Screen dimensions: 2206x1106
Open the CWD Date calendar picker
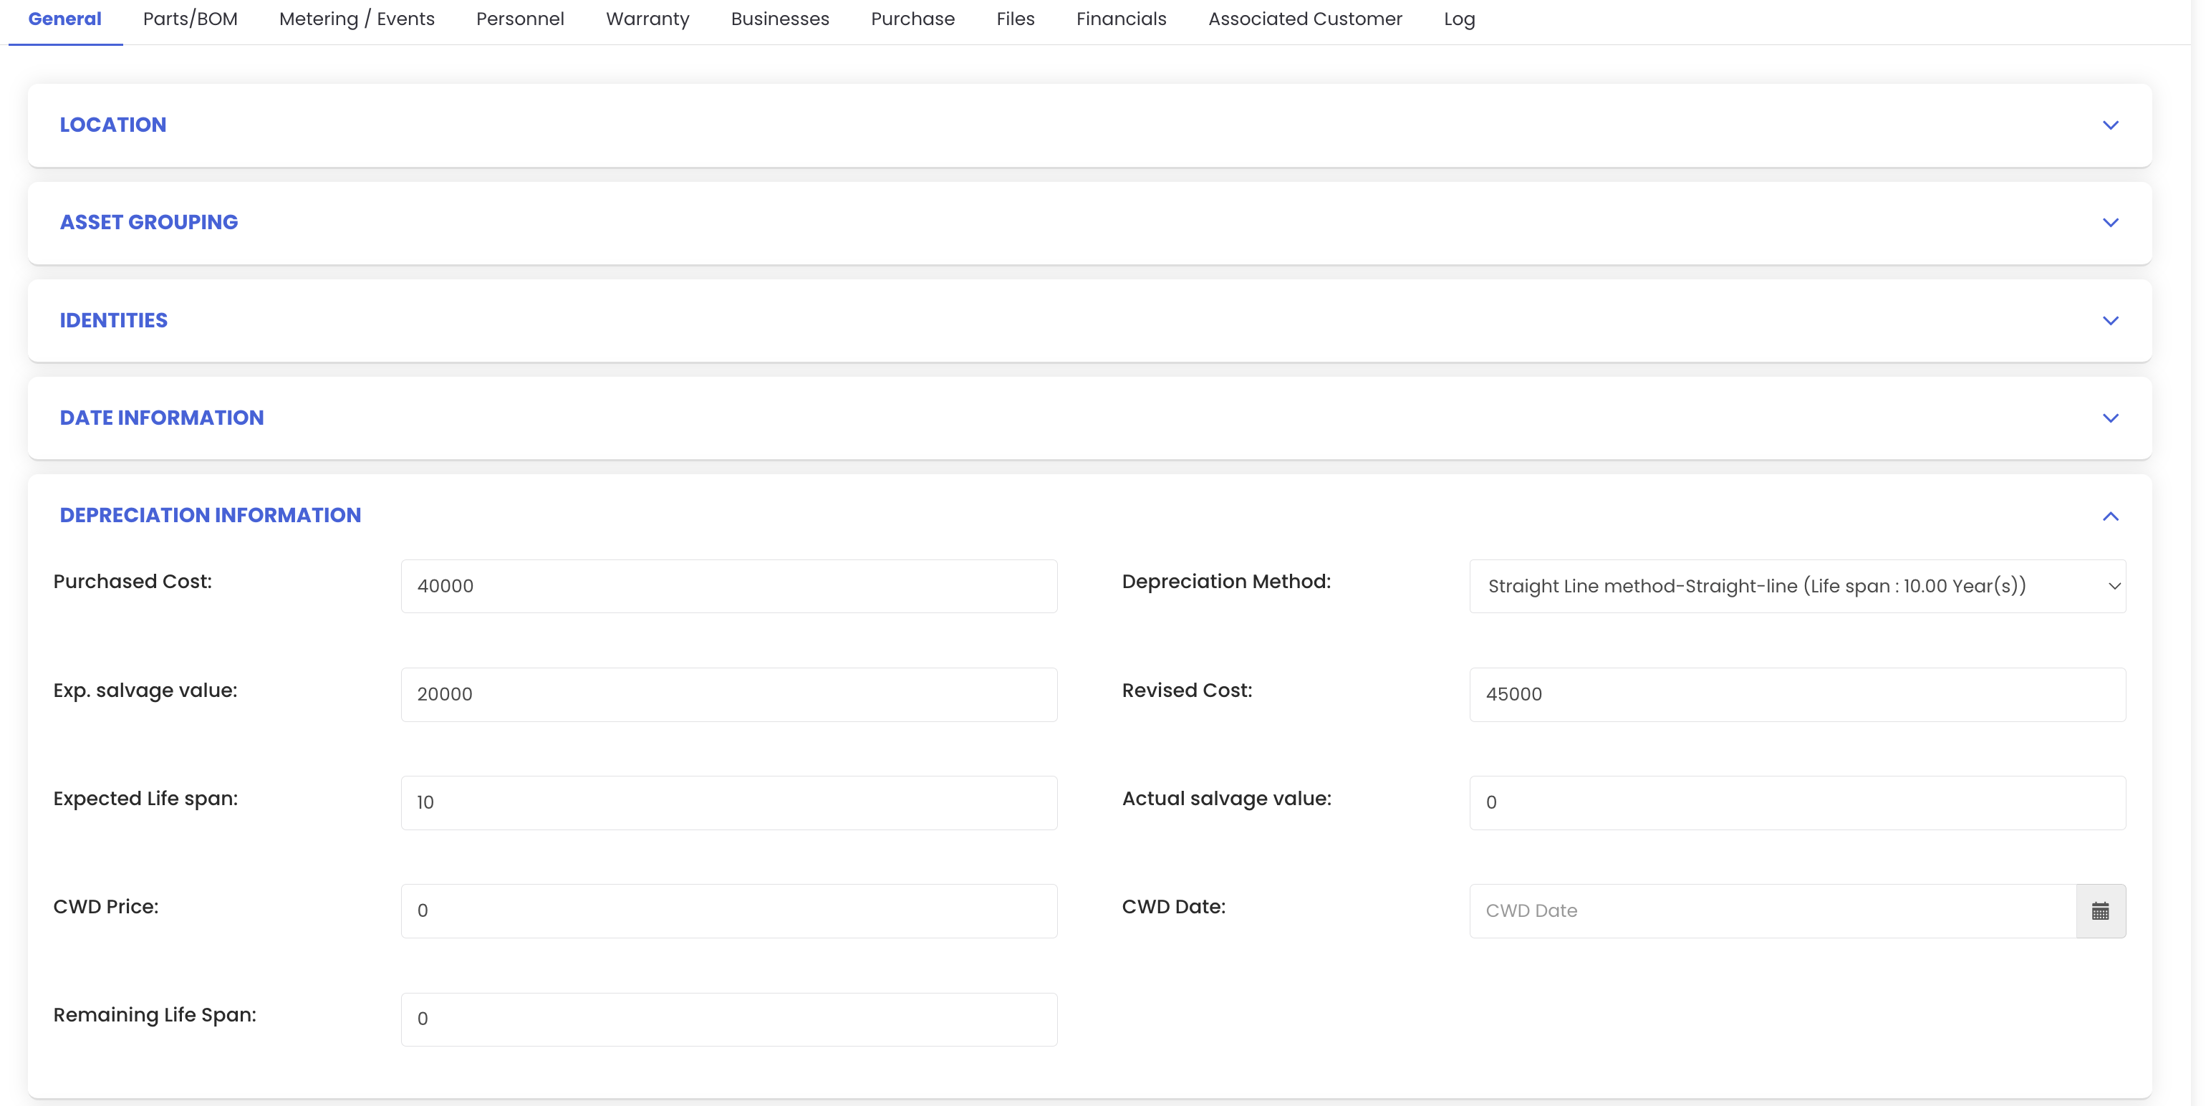click(x=2100, y=910)
